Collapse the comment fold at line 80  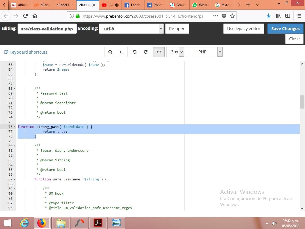tap(14, 146)
